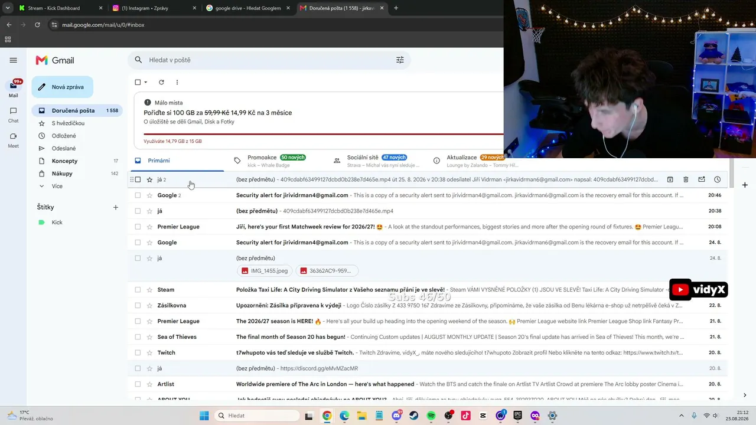Open Mail section in Gmail side rail

pyautogui.click(x=13, y=89)
